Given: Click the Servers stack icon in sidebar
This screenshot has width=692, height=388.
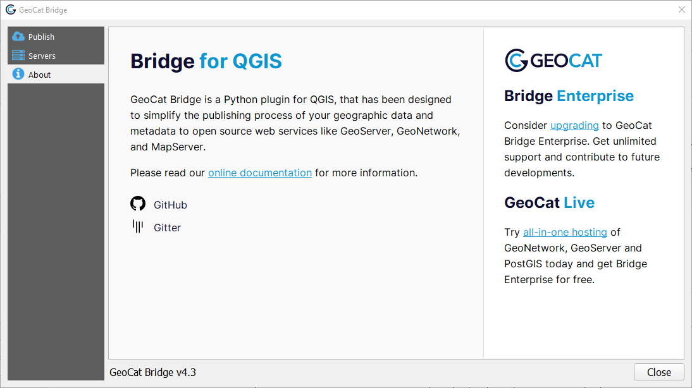Looking at the screenshot, I should 17,55.
